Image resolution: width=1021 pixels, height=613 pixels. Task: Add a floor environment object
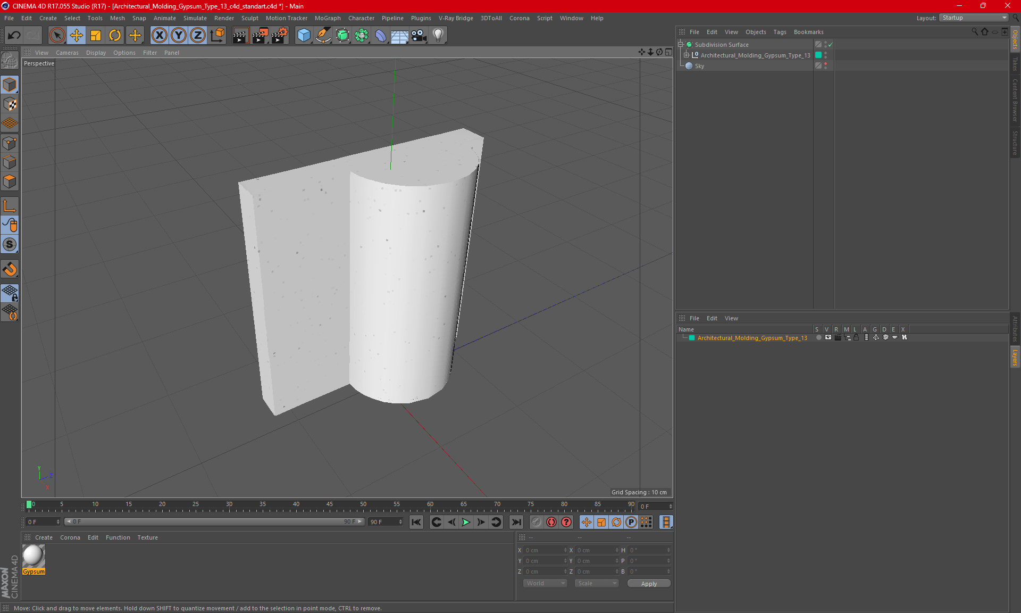pos(399,36)
